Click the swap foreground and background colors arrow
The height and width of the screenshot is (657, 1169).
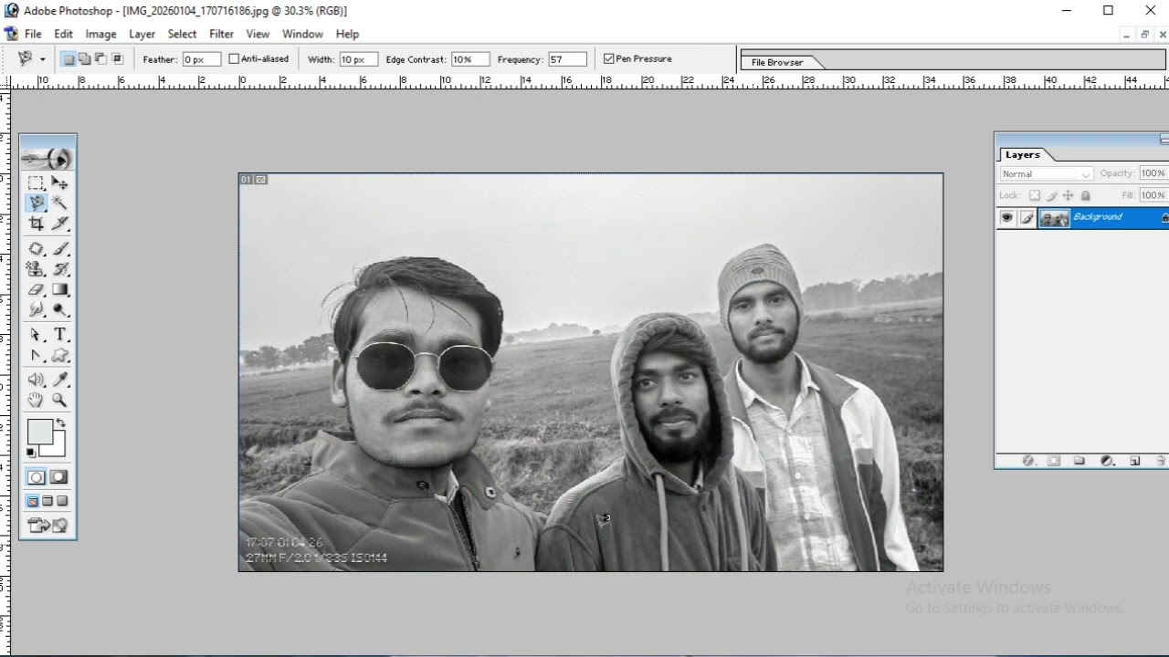click(60, 423)
